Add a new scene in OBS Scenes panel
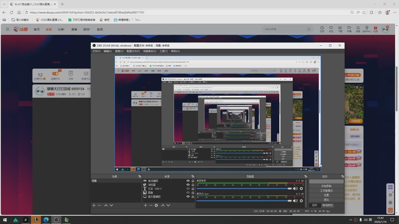The image size is (399, 224). tap(94, 205)
